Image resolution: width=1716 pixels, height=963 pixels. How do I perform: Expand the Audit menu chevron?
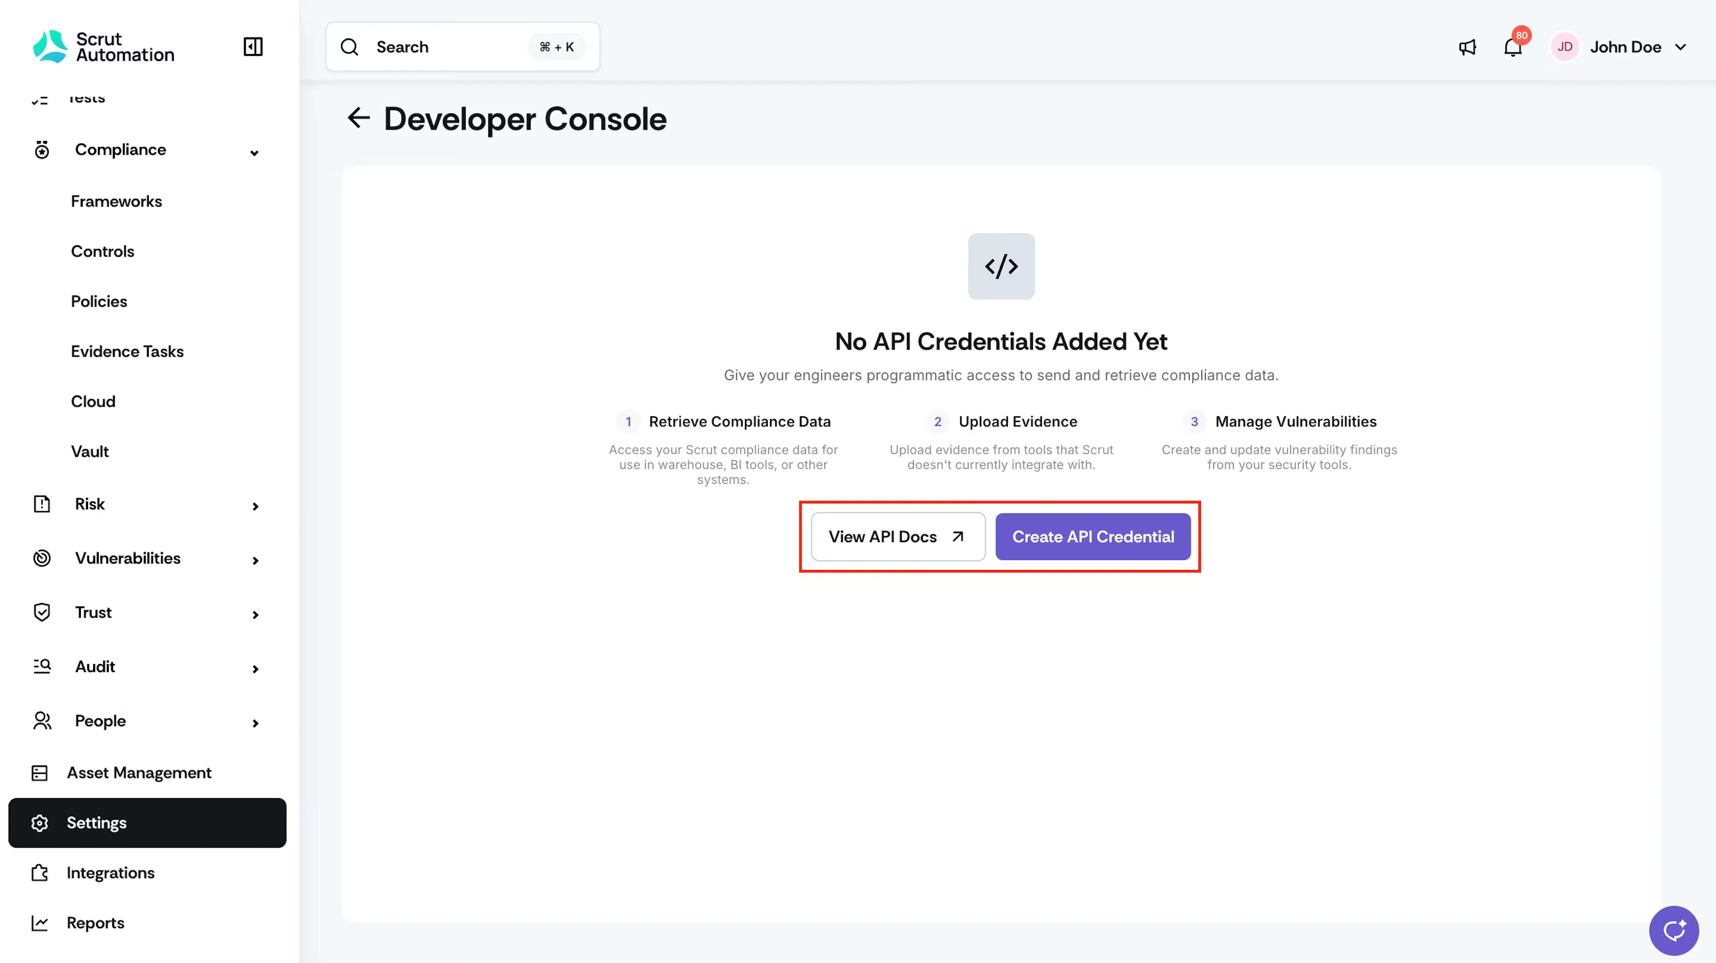point(255,669)
